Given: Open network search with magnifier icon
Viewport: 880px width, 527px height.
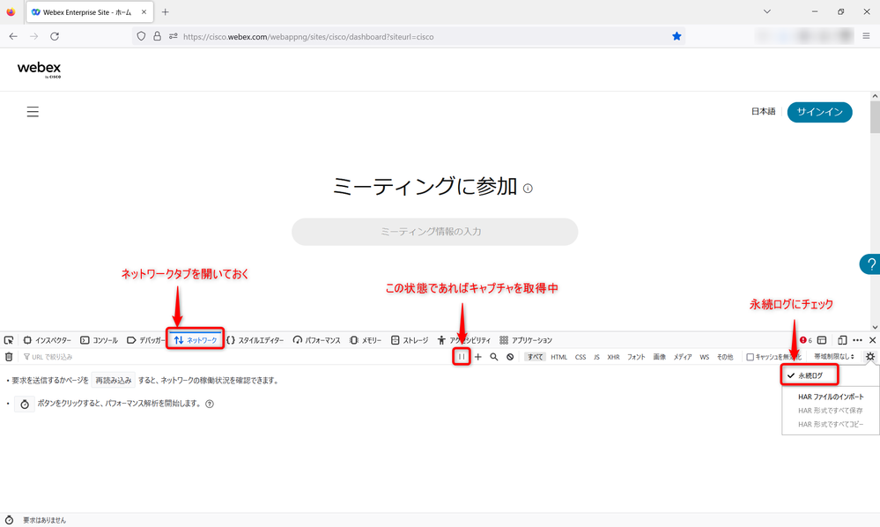Looking at the screenshot, I should click(494, 357).
